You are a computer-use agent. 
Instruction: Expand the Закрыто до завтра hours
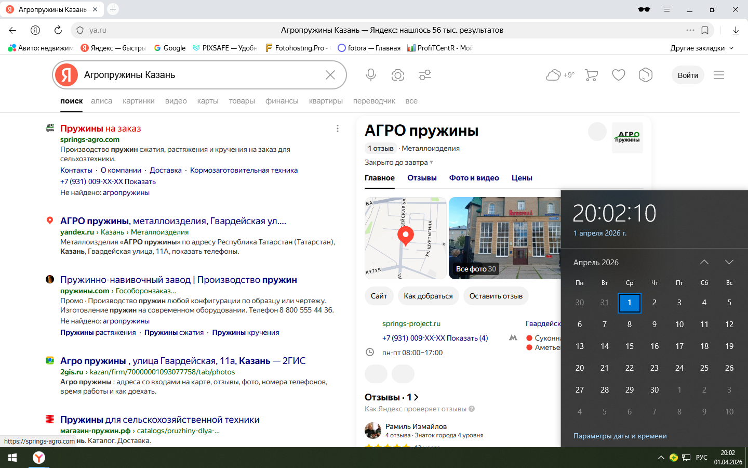pos(398,162)
